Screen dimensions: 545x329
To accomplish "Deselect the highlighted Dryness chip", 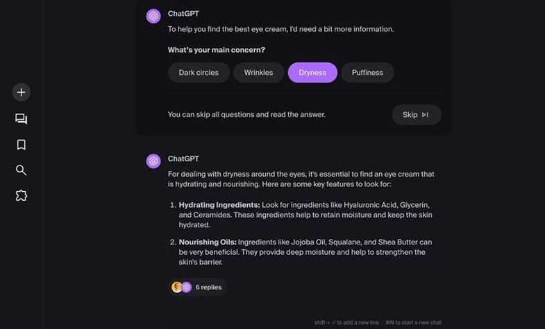I will pos(312,73).
